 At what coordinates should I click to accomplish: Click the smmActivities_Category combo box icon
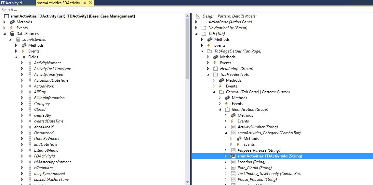[x=233, y=133]
